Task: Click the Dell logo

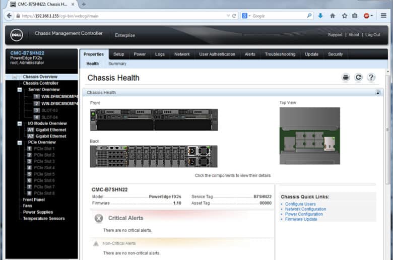Action: (17, 35)
